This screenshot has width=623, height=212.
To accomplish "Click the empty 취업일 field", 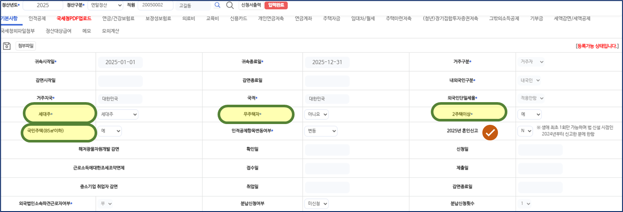I will 327,187.
